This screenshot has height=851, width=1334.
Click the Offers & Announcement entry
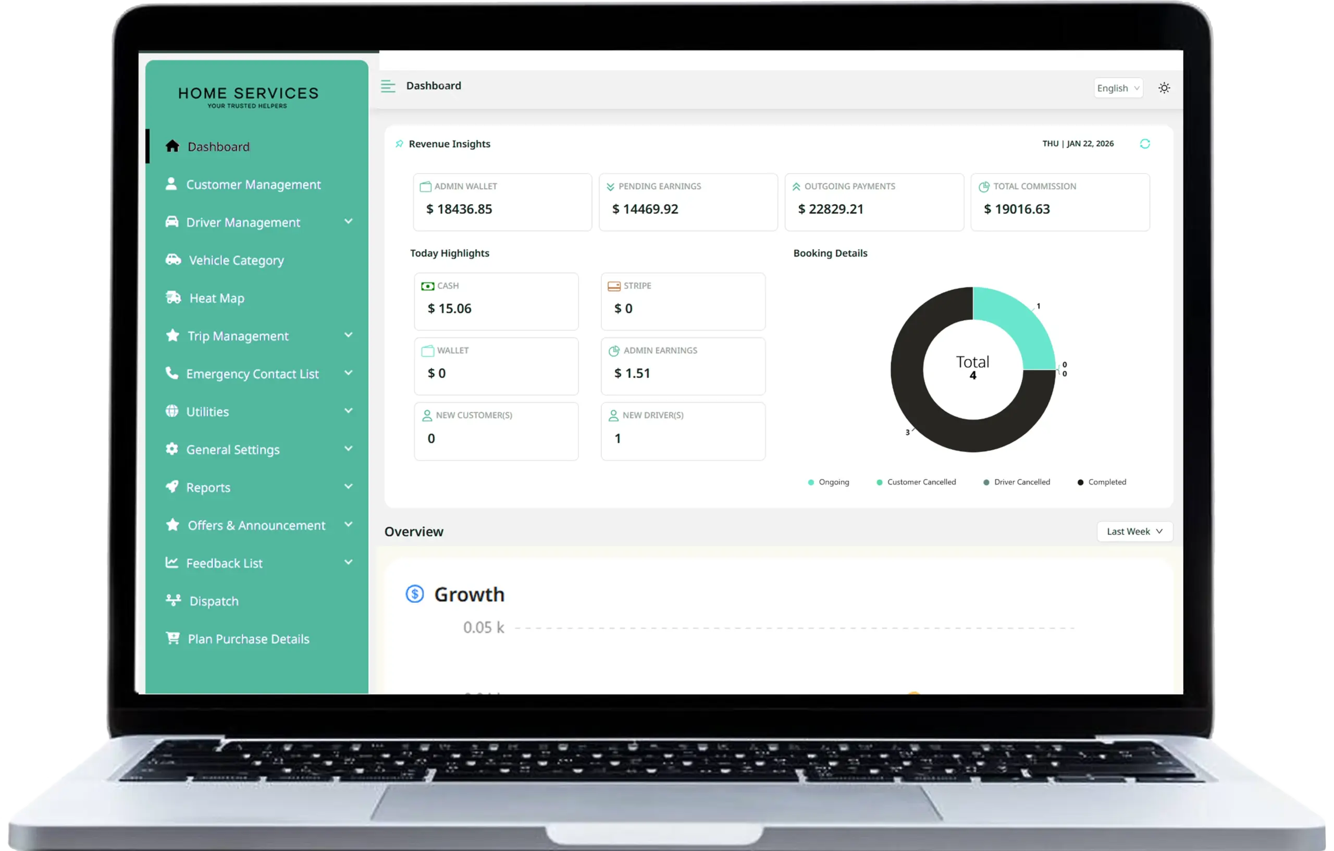256,525
